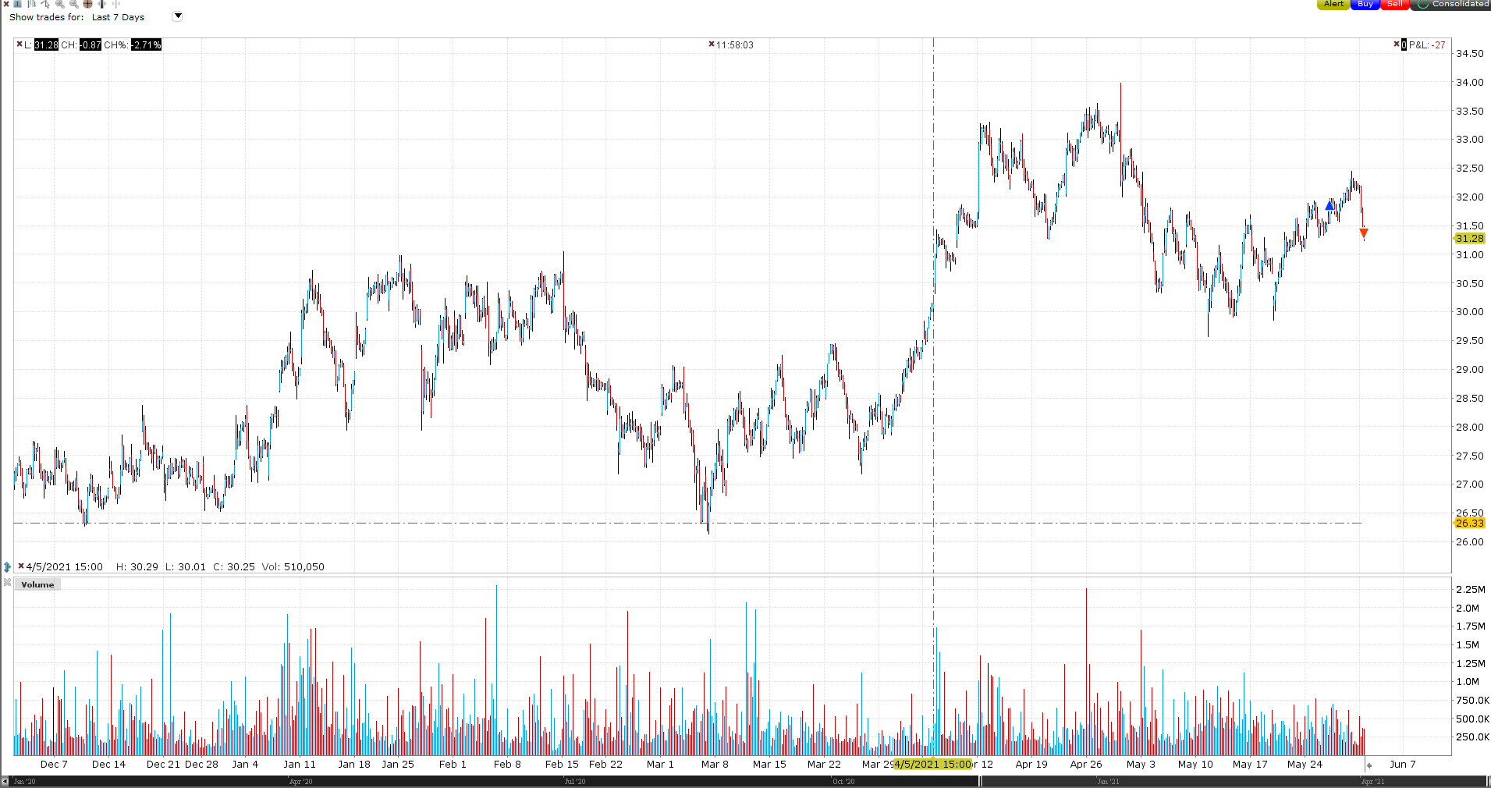The height and width of the screenshot is (788, 1491).
Task: Click the 2.25M volume axis label
Action: (x=1471, y=590)
